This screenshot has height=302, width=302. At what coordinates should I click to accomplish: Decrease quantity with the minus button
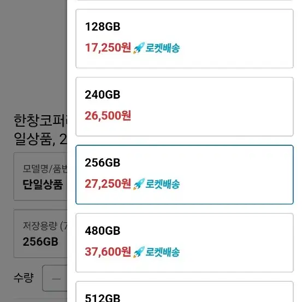click(x=56, y=279)
